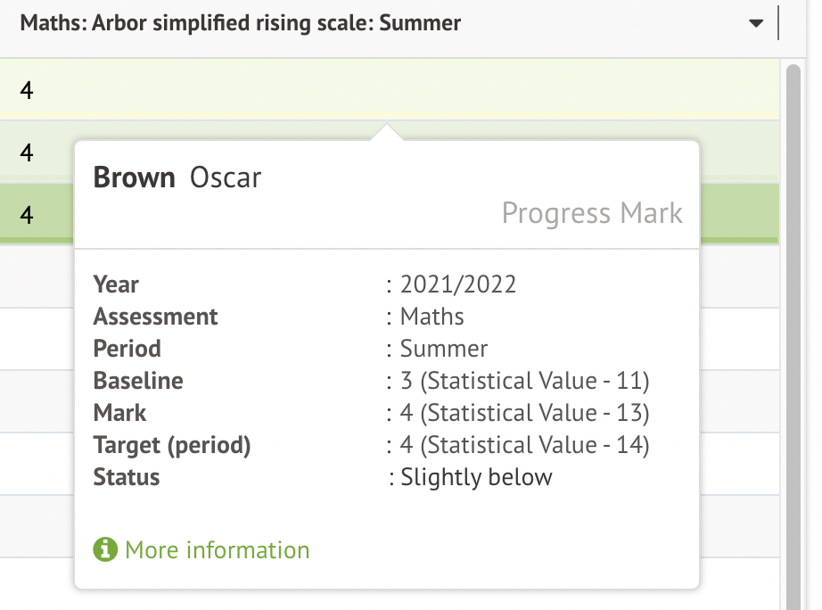The width and height of the screenshot is (822, 610).
Task: Click the Year value 2021/2022
Action: [458, 284]
